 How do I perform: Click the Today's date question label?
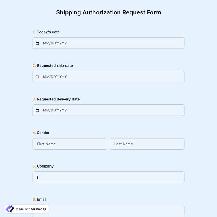pyautogui.click(x=48, y=32)
